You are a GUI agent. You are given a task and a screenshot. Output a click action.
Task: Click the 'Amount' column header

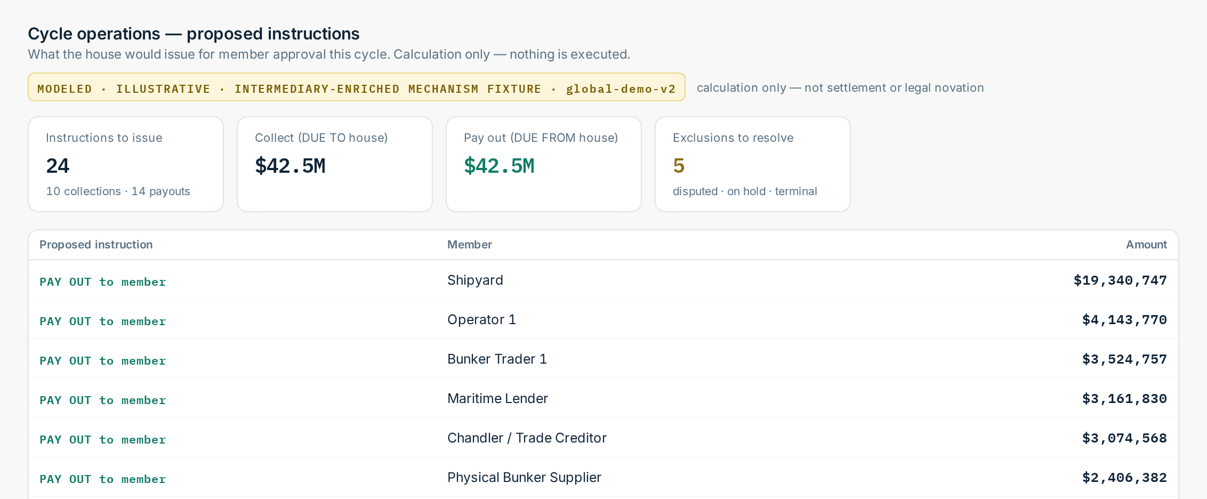click(x=1146, y=245)
